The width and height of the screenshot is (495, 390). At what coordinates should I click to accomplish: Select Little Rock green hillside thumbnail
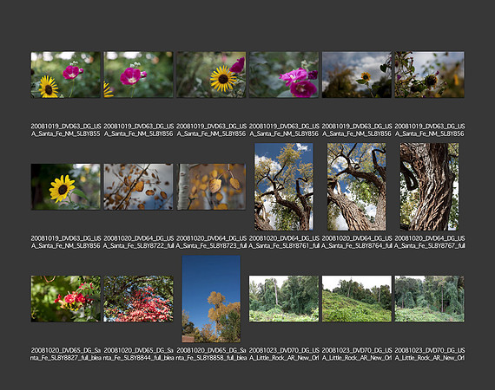pyautogui.click(x=356, y=299)
